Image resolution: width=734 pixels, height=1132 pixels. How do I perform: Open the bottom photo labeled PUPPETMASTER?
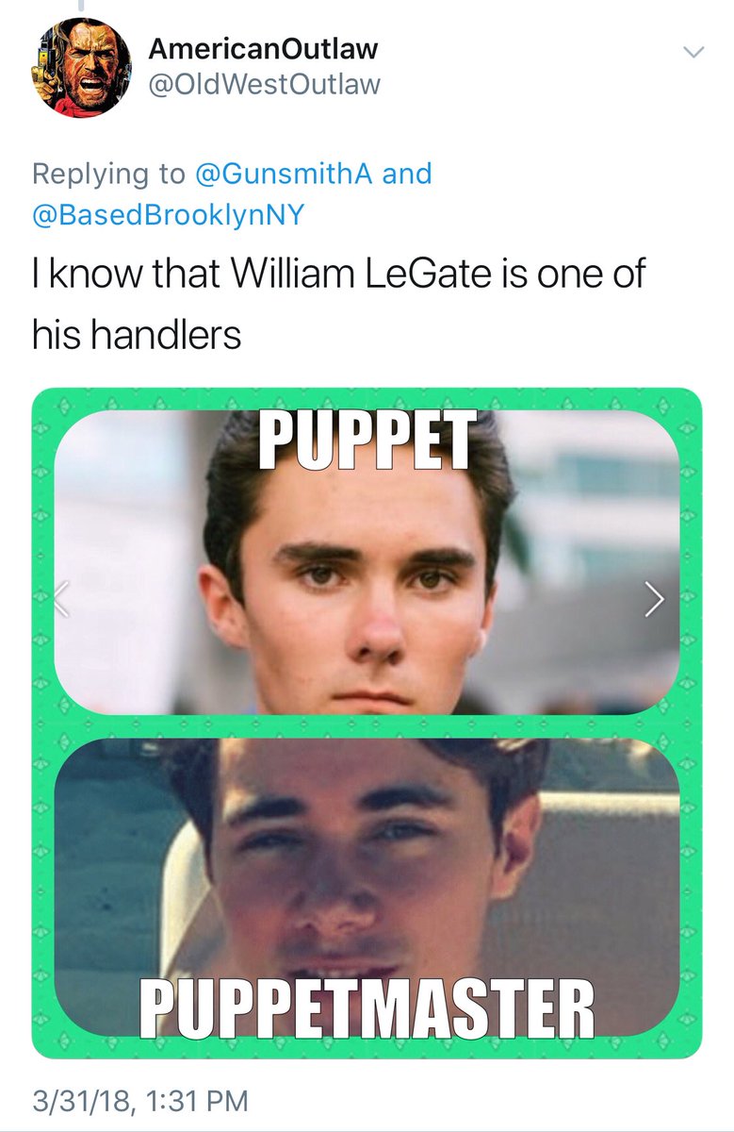pyautogui.click(x=367, y=887)
